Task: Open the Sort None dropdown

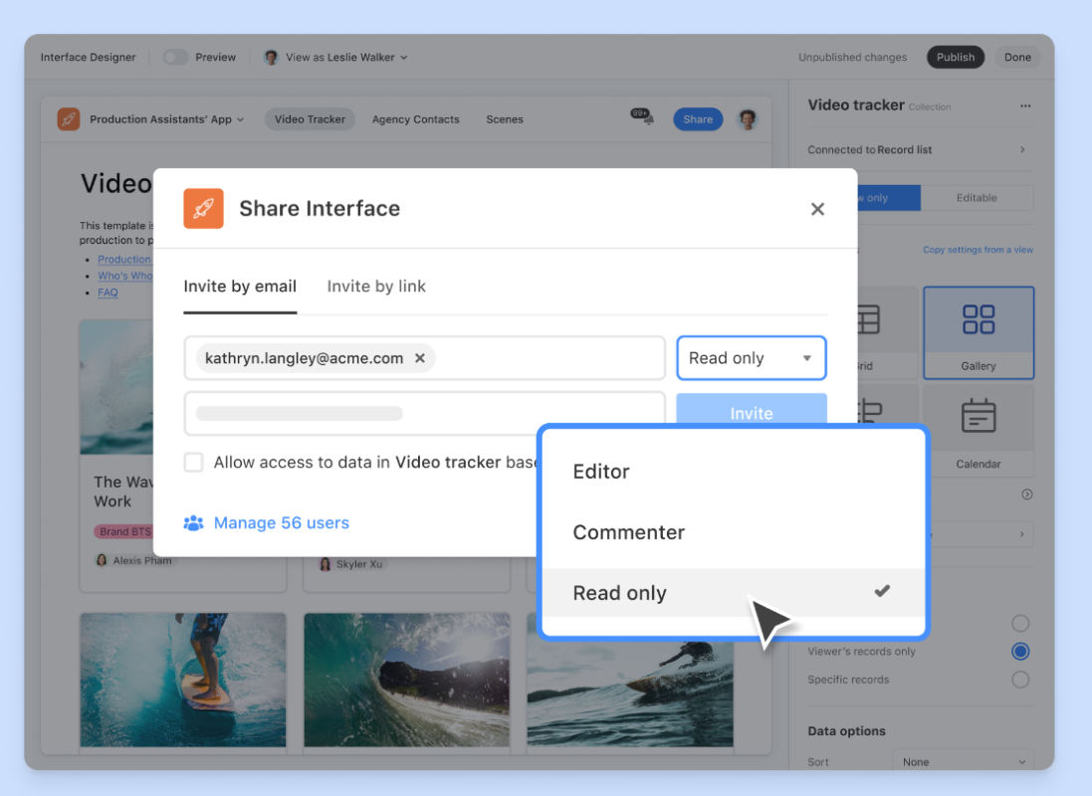Action: pyautogui.click(x=963, y=761)
